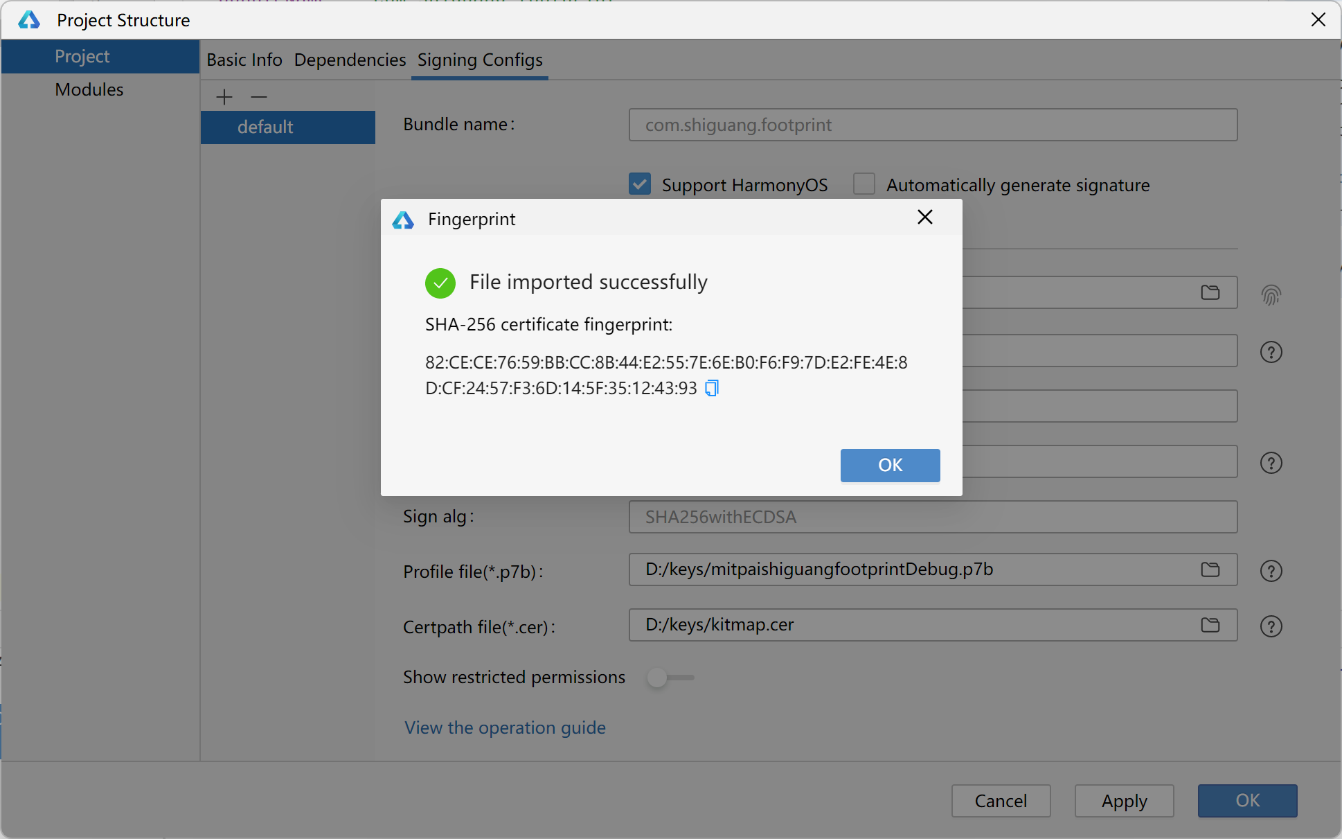Confirm Fingerprint dialog with OK
This screenshot has height=839, width=1342.
coord(890,465)
